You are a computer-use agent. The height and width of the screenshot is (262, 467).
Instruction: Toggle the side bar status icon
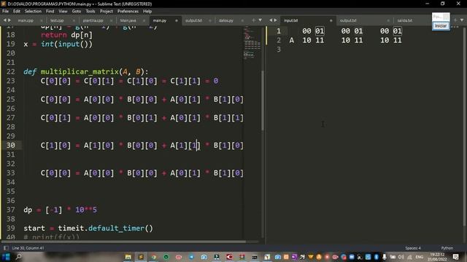[6, 248]
